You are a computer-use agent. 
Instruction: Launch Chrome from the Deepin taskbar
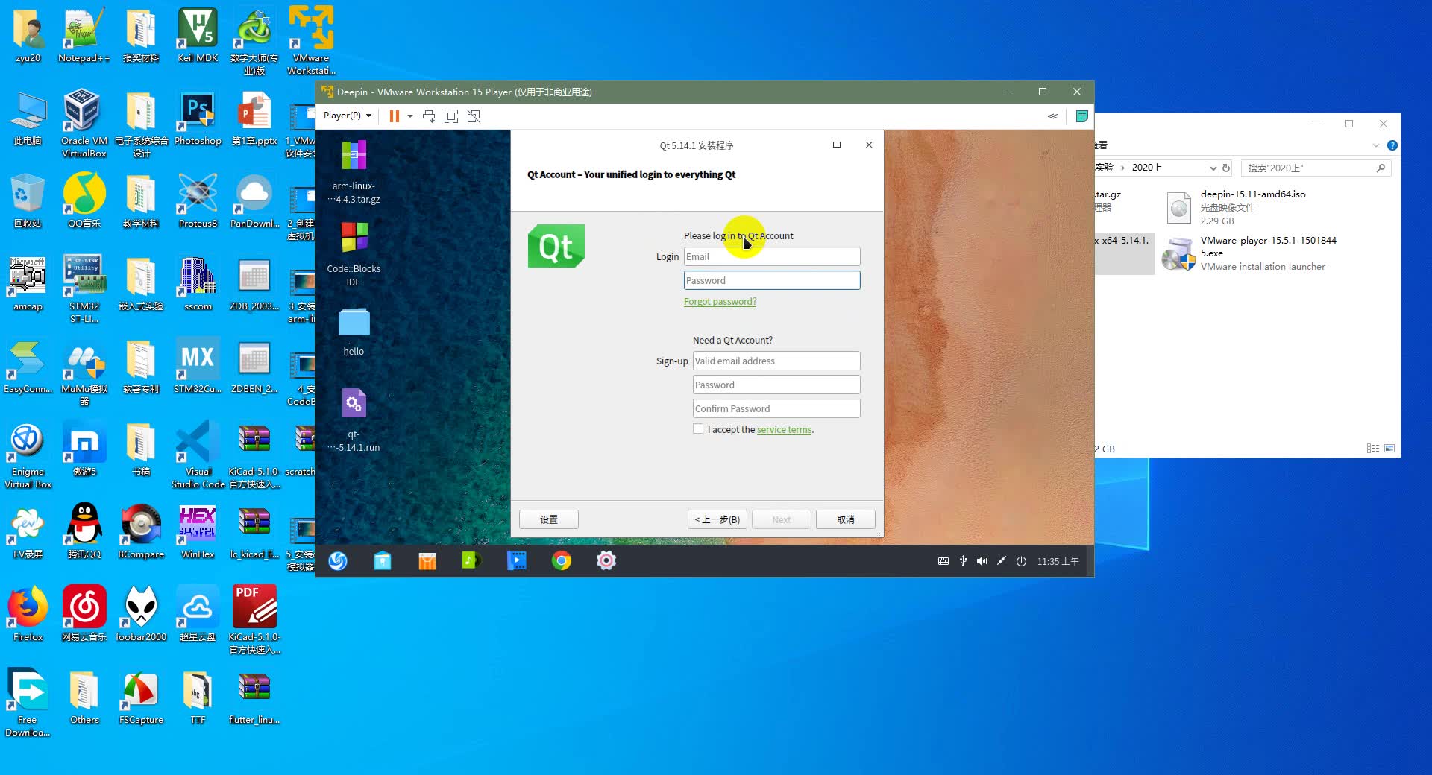click(x=561, y=561)
